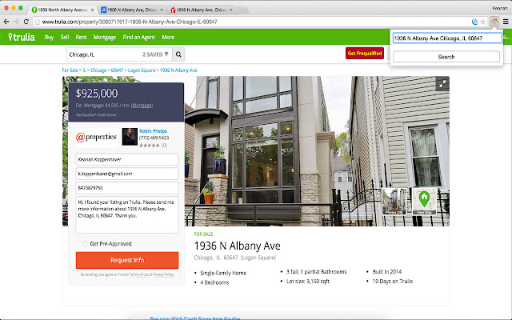The width and height of the screenshot is (512, 320).
Task: Click the email input field
Action: coord(127,174)
